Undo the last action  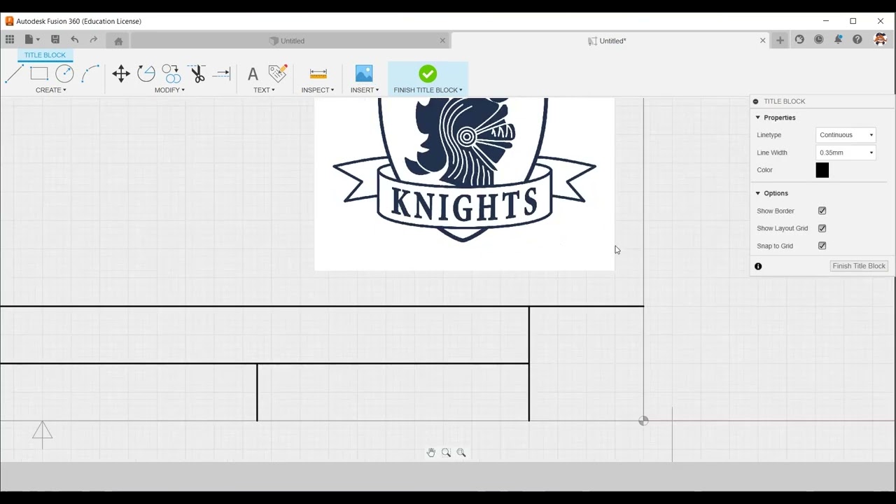click(x=74, y=40)
